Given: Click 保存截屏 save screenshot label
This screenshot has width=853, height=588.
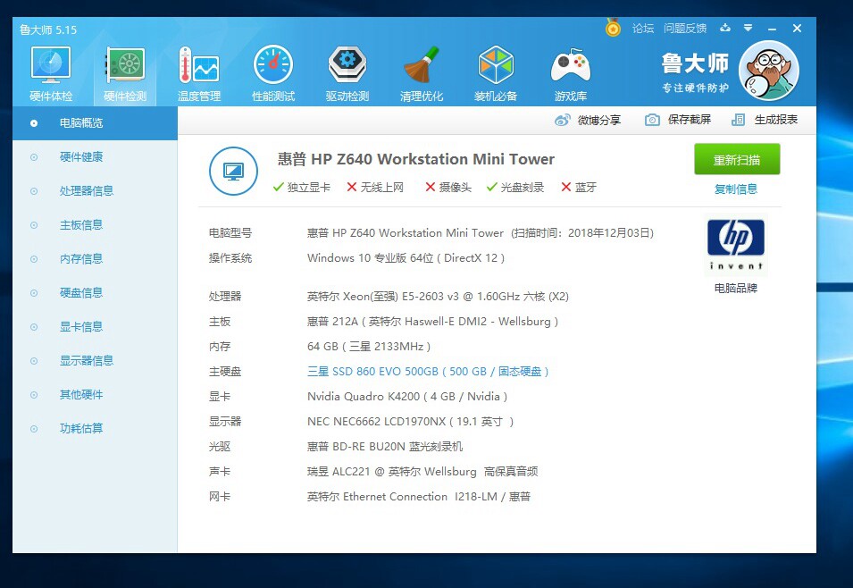Looking at the screenshot, I should pyautogui.click(x=690, y=120).
